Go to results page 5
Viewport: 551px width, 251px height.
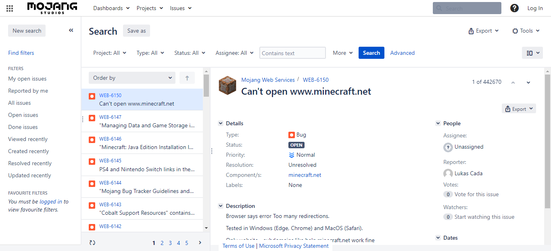(187, 243)
